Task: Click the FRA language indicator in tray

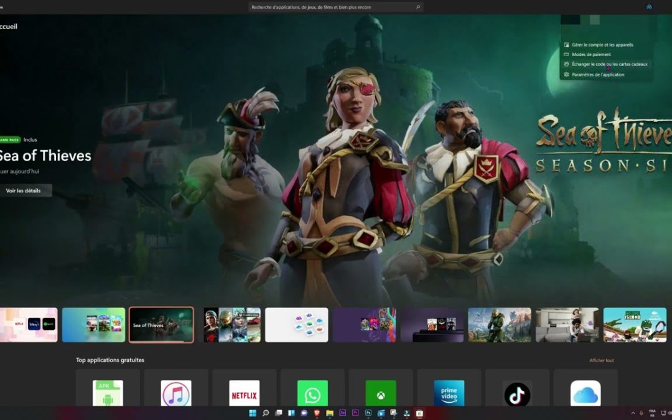Action: click(x=652, y=413)
